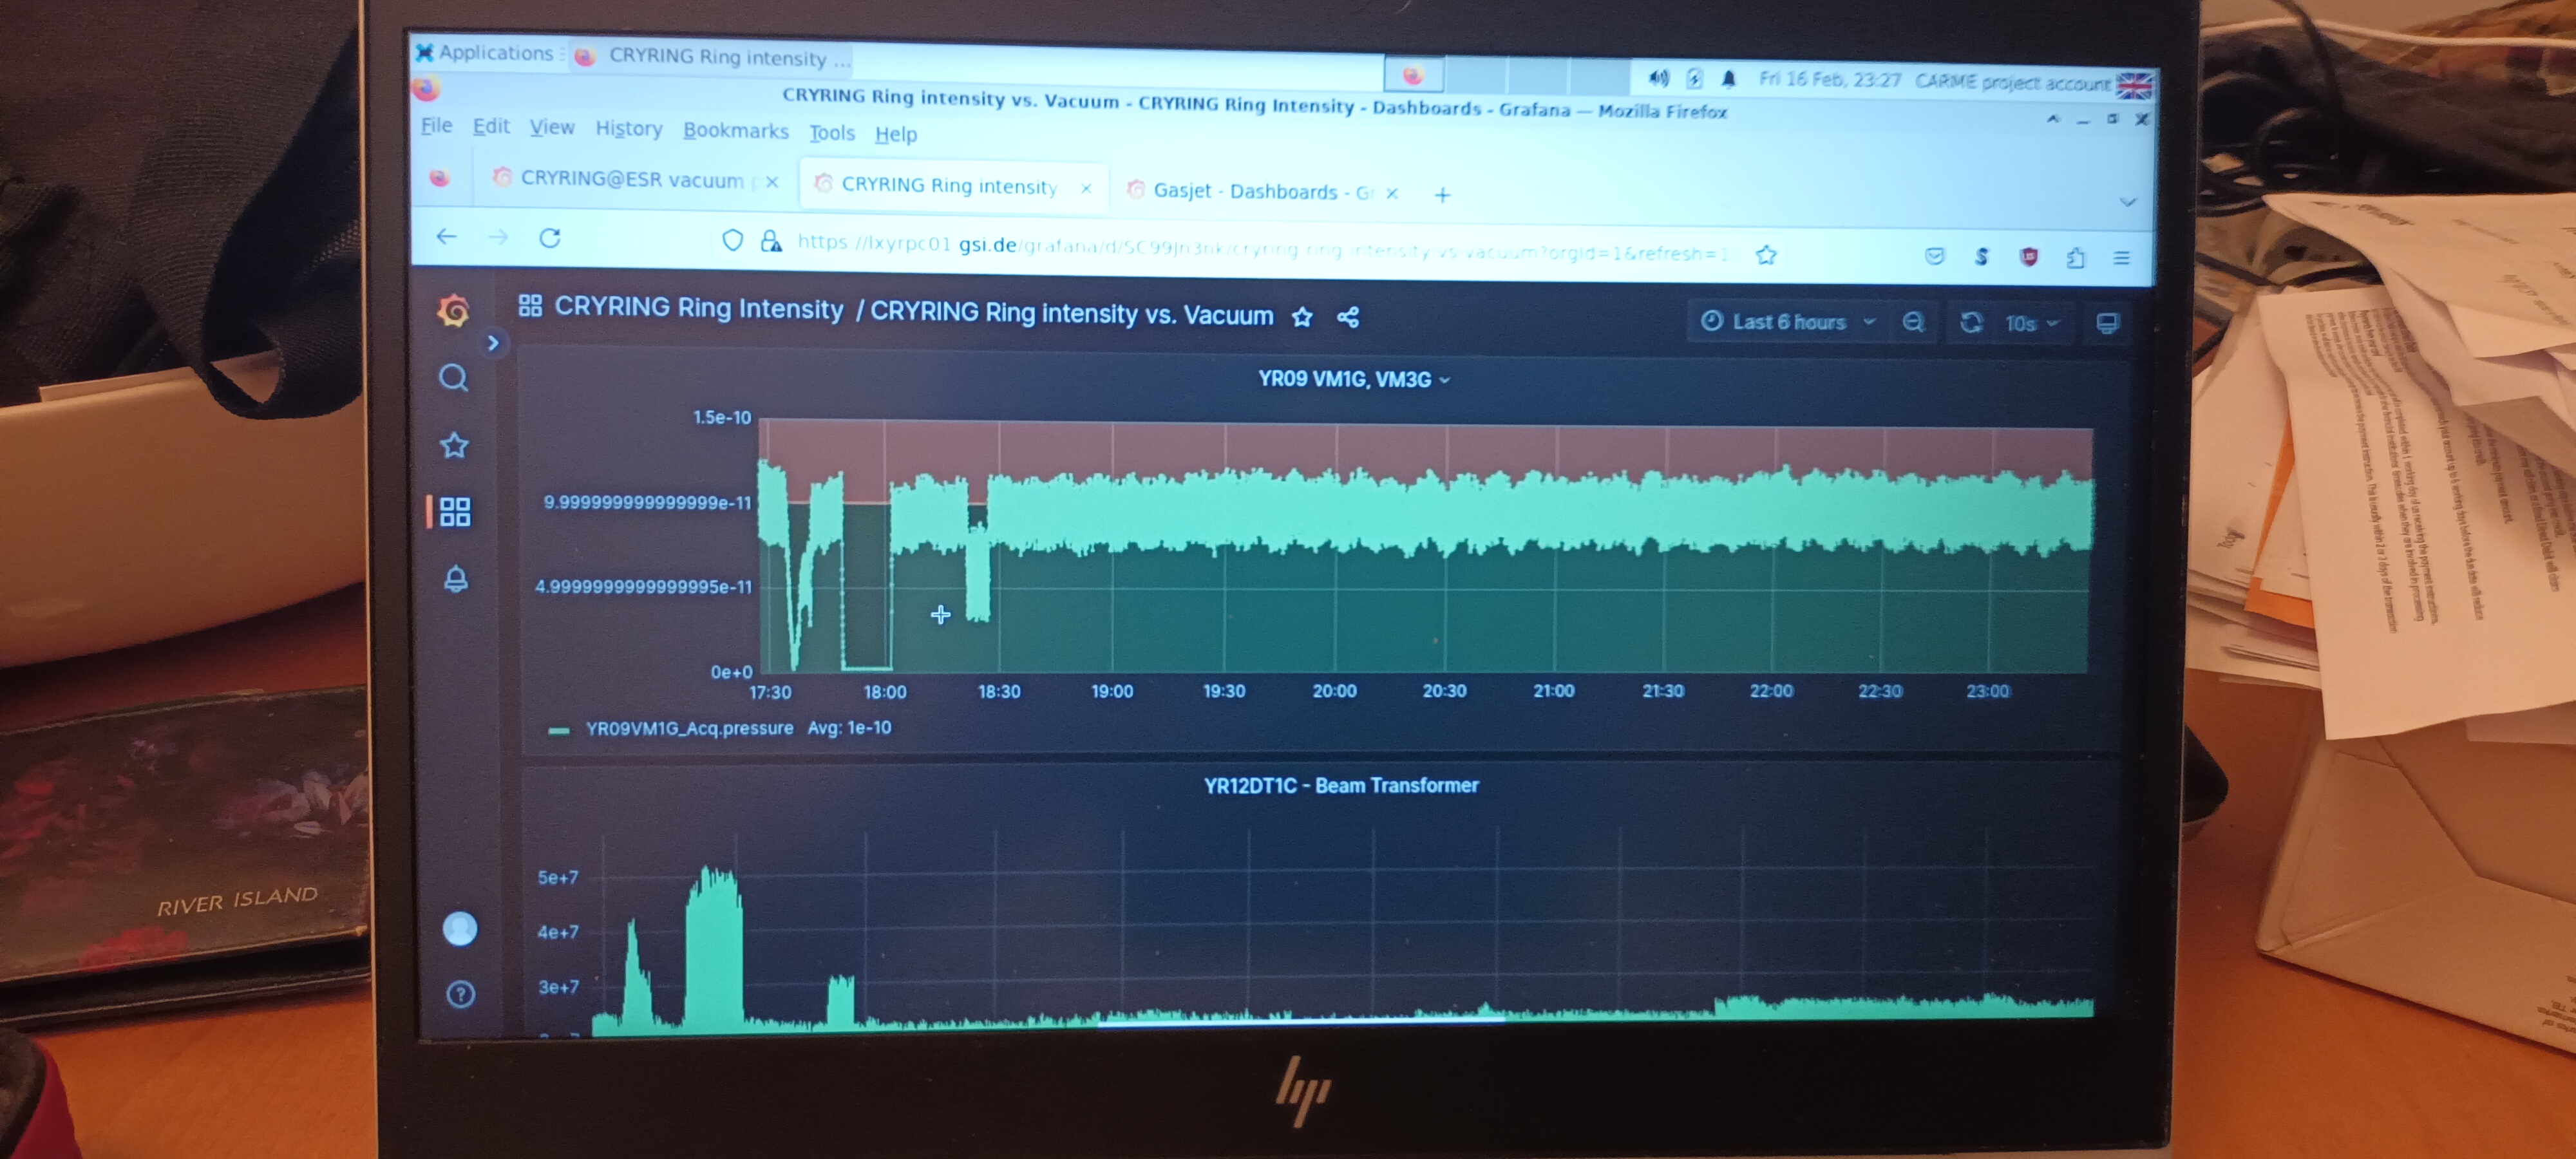Viewport: 2576px width, 1159px height.
Task: Click the refresh dashboard icon
Action: [1971, 322]
